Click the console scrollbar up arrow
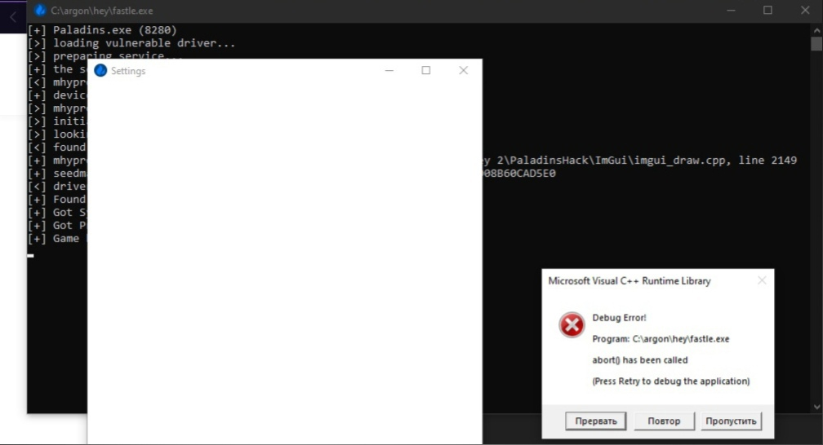The height and width of the screenshot is (445, 823). pyautogui.click(x=816, y=29)
